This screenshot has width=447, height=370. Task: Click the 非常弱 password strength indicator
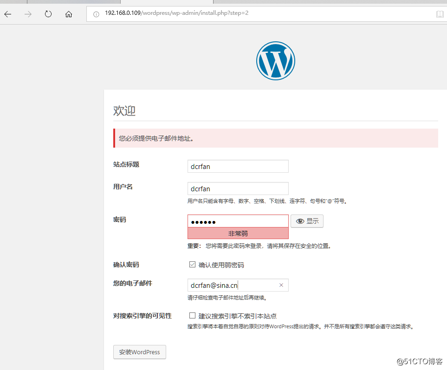pos(238,233)
